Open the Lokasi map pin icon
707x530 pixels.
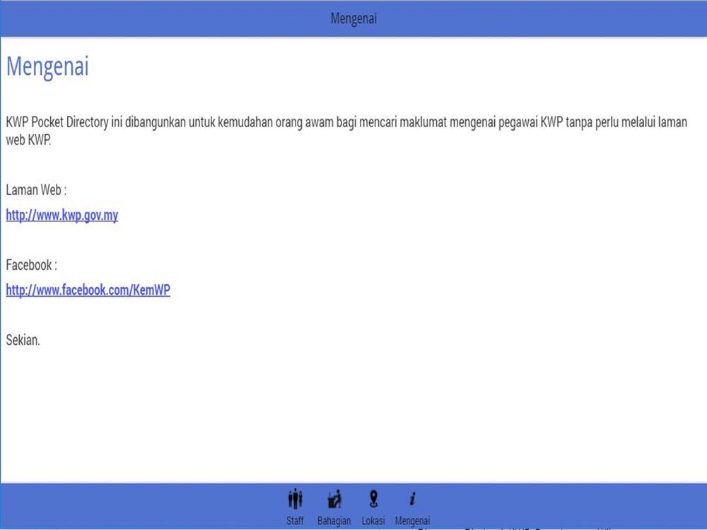(x=373, y=499)
